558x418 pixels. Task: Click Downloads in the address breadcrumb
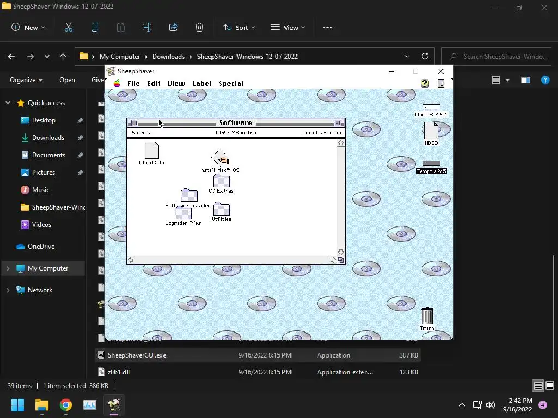click(169, 57)
